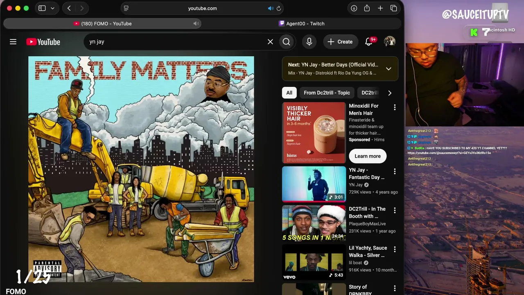Open options for YN Jay - Fantastic Day
The height and width of the screenshot is (295, 524).
coord(395,171)
